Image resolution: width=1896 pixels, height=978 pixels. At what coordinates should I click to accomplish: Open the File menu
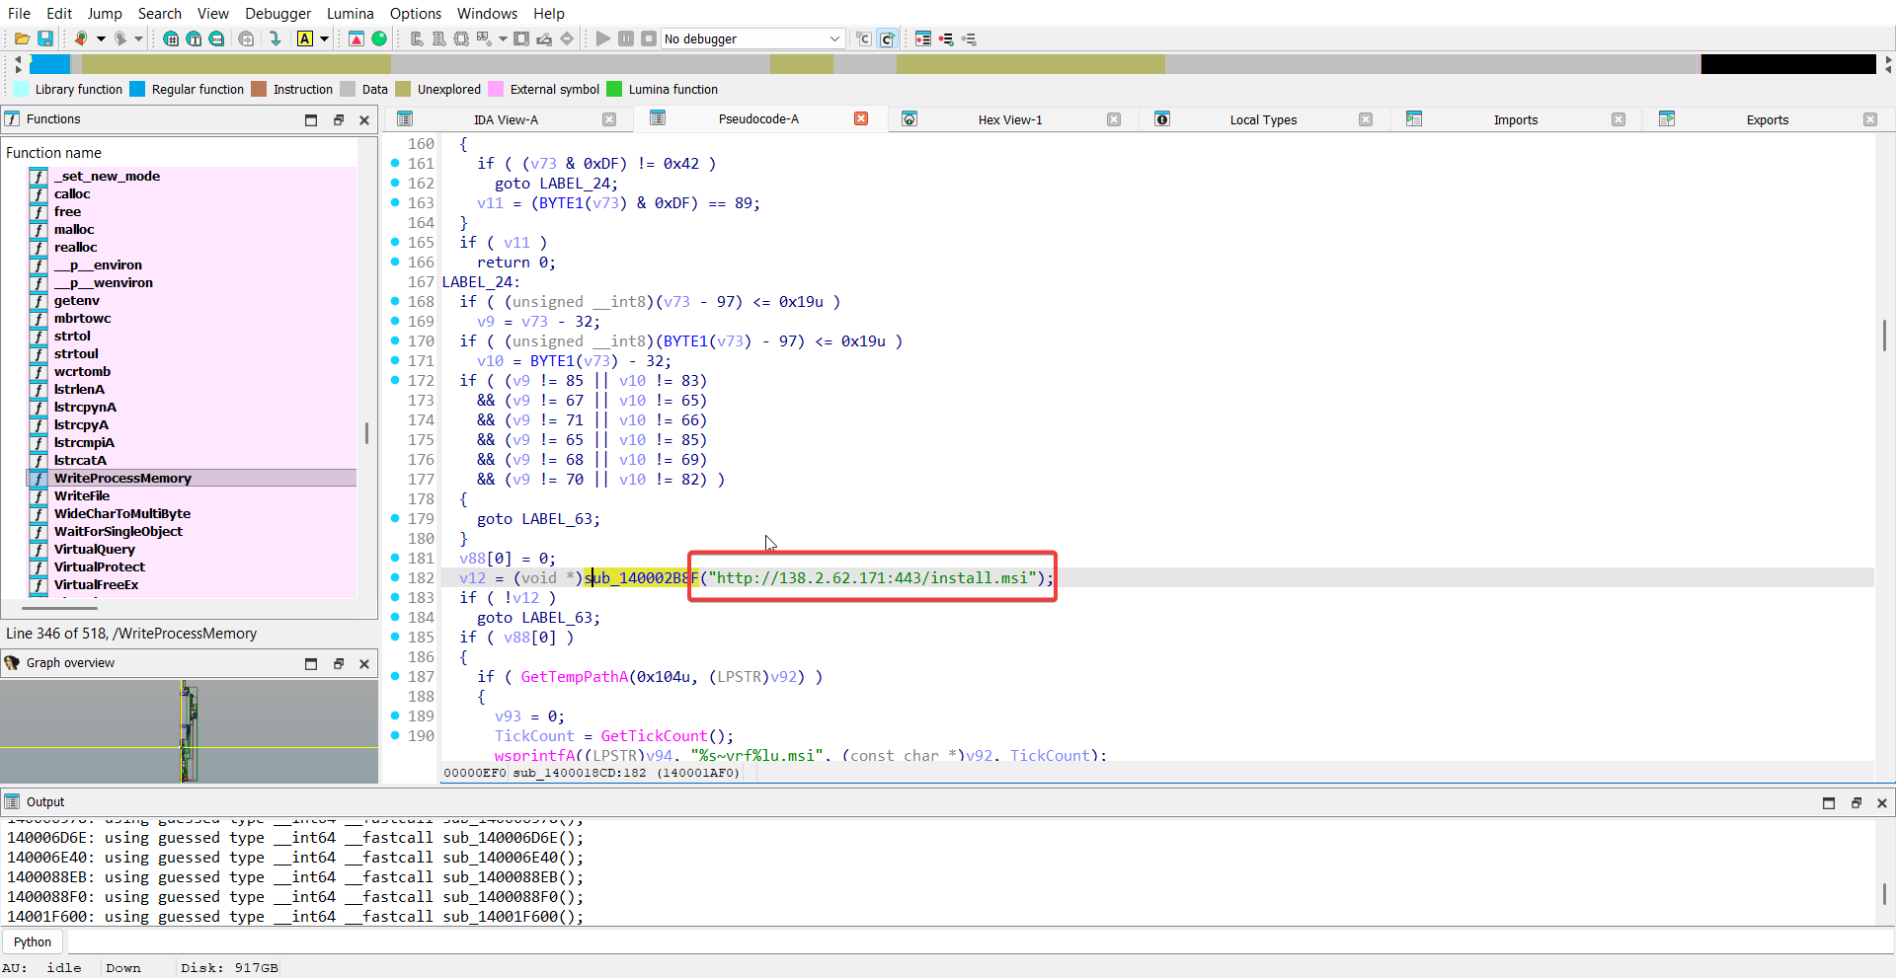tap(19, 13)
